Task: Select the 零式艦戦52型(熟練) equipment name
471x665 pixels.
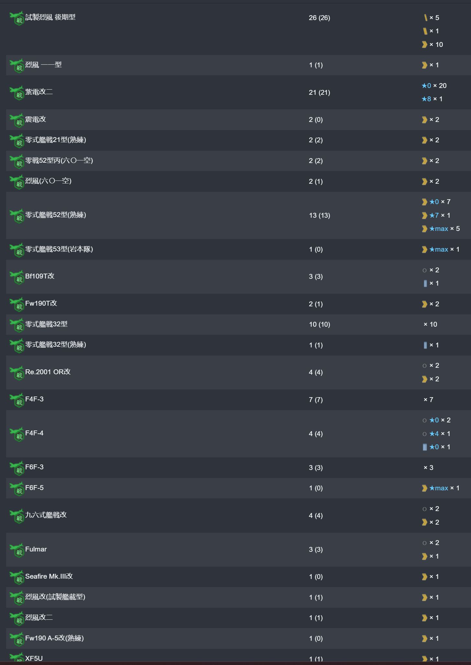Action: tap(56, 215)
